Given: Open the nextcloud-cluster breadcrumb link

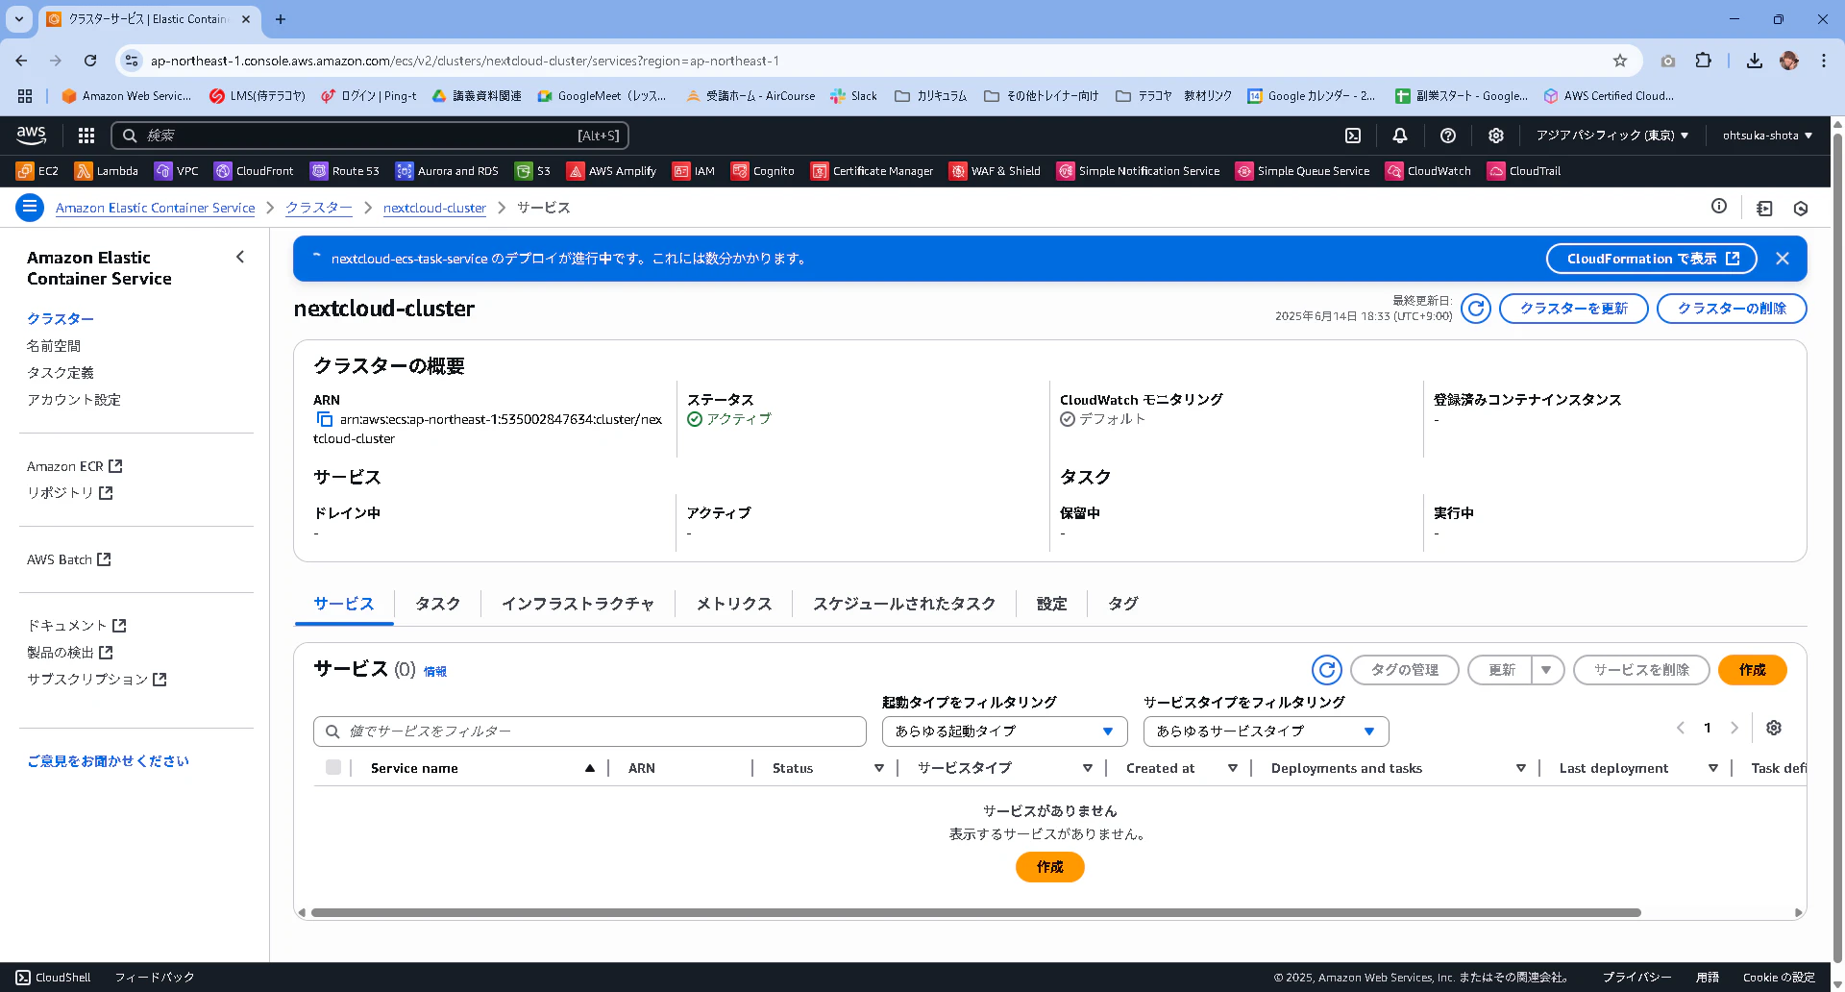Looking at the screenshot, I should tap(434, 208).
